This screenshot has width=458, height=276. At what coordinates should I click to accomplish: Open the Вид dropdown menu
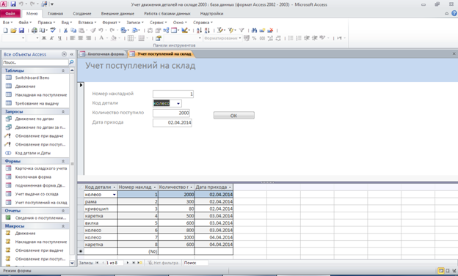(66, 22)
